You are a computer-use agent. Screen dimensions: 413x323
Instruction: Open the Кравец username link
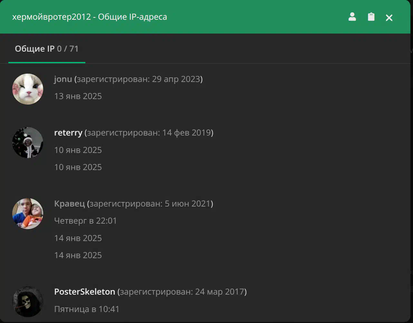pyautogui.click(x=70, y=204)
